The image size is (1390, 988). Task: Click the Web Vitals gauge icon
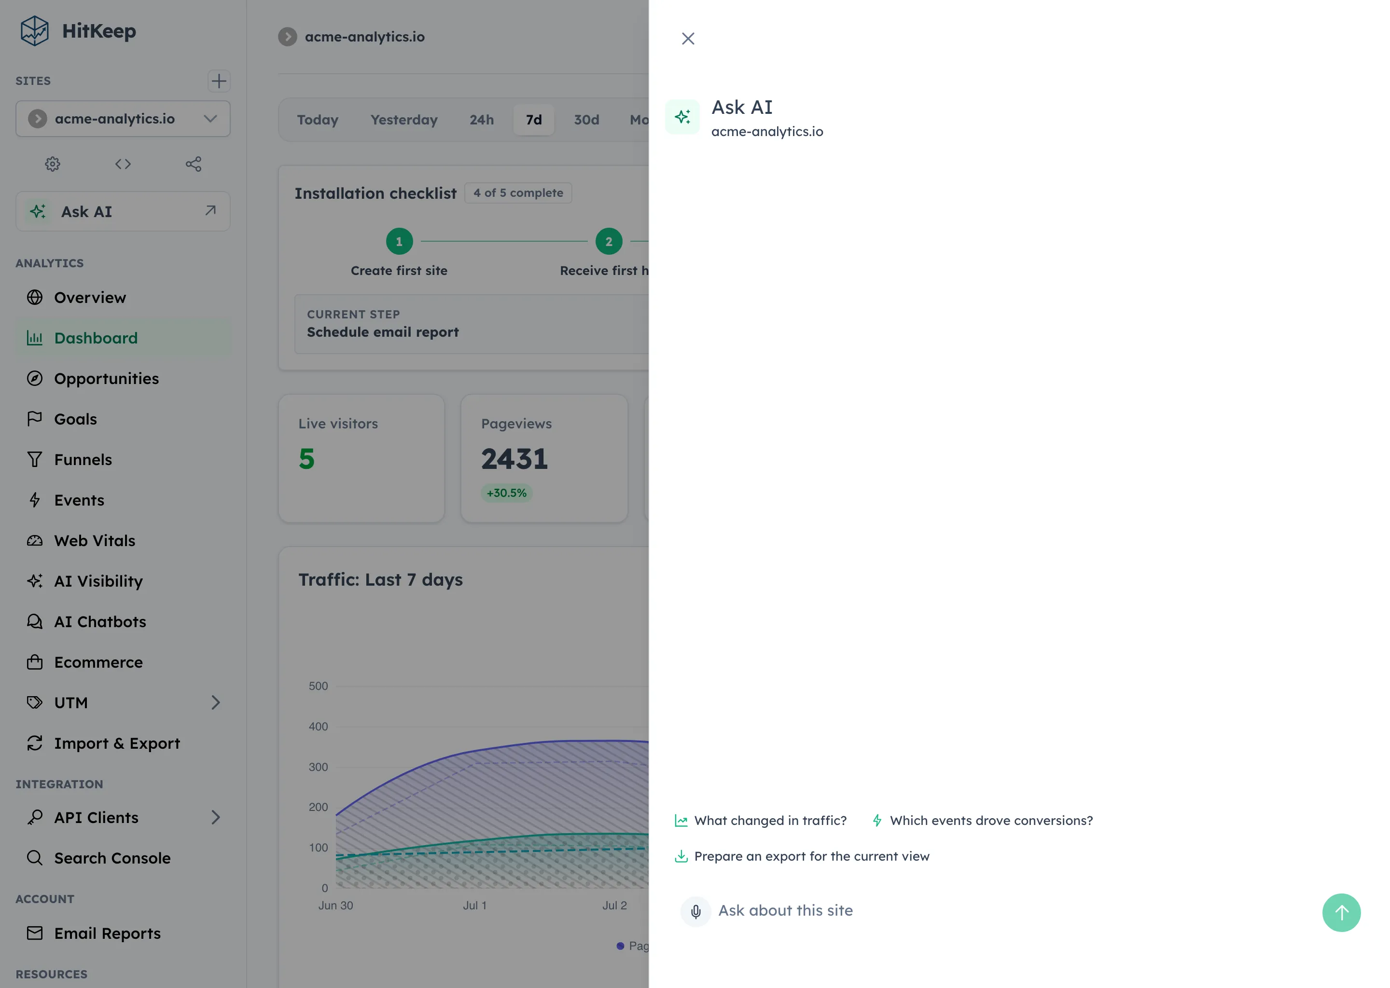click(x=35, y=540)
